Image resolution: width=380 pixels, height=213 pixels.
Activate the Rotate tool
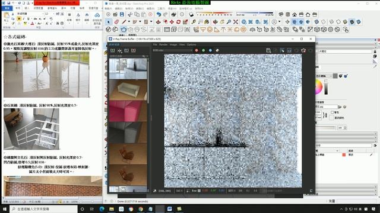pyautogui.click(x=179, y=22)
